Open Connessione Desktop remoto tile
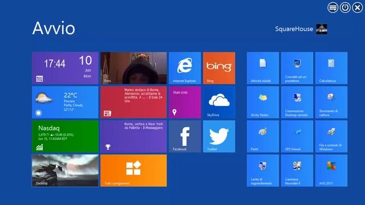 (x=297, y=102)
